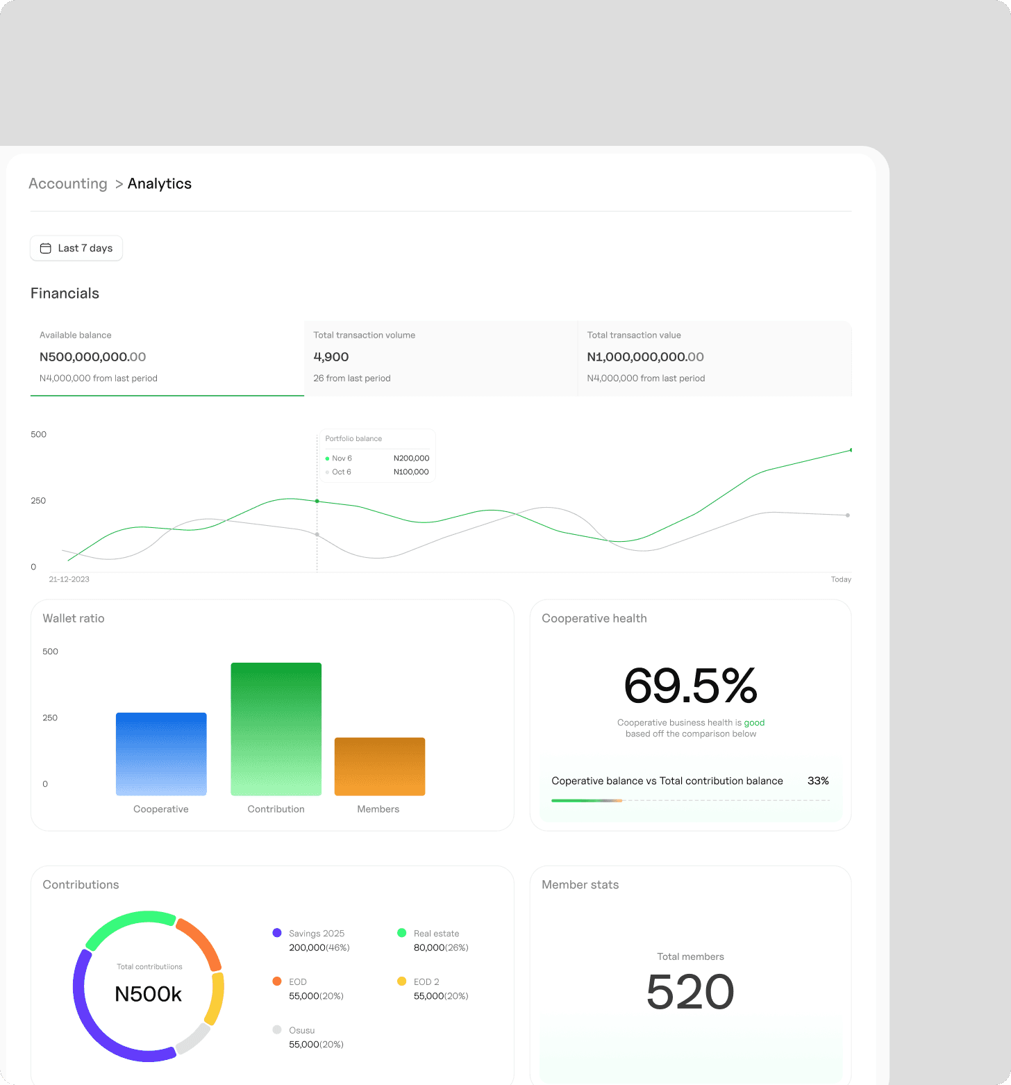Click the gray line endpoint at Today
Screen dimensions: 1011x1085
click(x=848, y=515)
